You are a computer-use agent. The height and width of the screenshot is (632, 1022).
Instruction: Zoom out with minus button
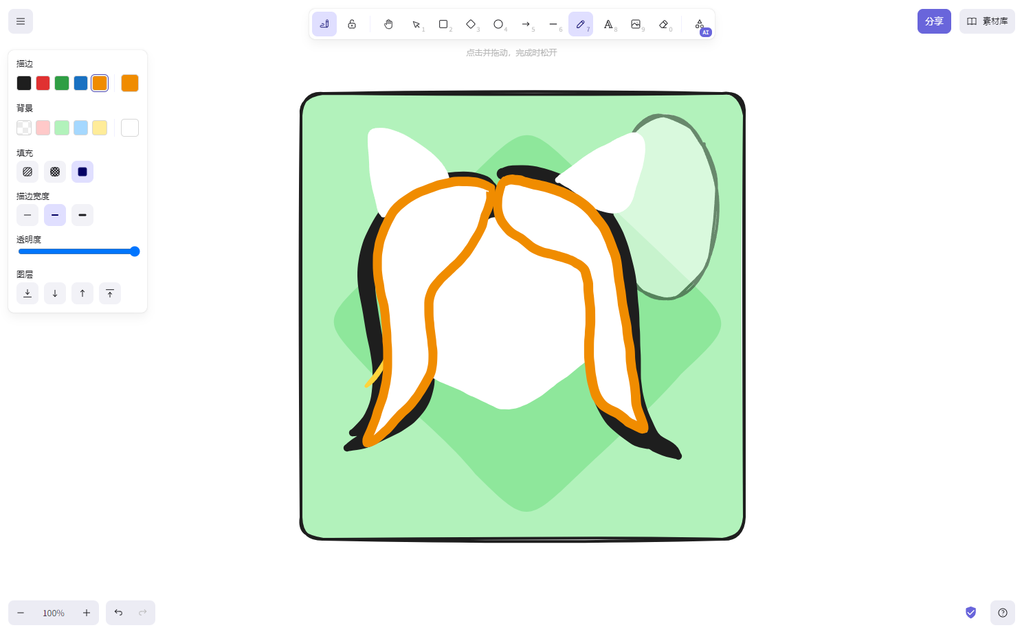tap(21, 613)
